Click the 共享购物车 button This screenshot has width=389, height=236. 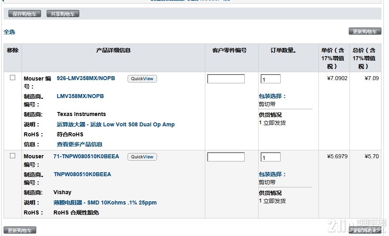click(63, 14)
